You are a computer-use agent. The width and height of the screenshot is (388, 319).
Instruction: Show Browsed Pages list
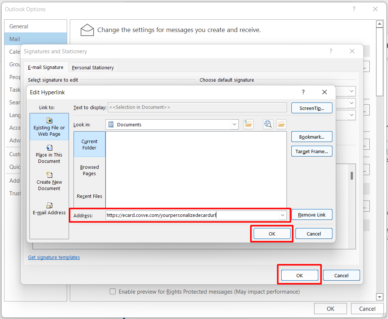coord(89,170)
